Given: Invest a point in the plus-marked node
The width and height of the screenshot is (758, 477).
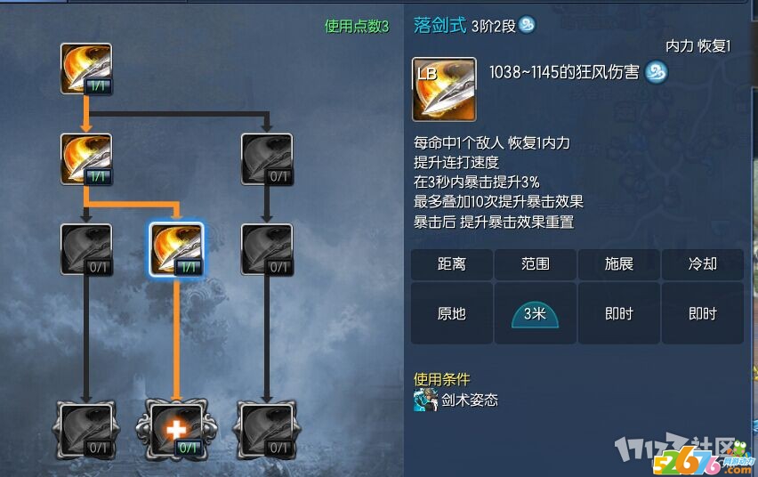Looking at the screenshot, I should [176, 430].
